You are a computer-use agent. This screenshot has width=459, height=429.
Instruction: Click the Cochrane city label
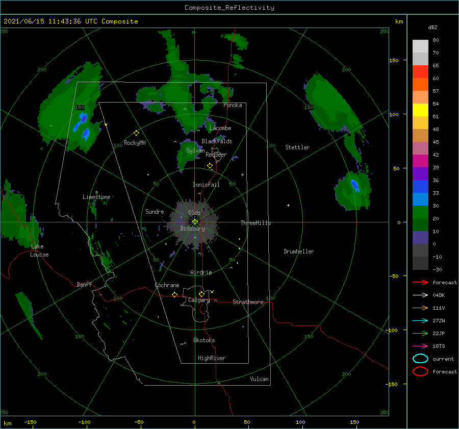click(x=167, y=285)
